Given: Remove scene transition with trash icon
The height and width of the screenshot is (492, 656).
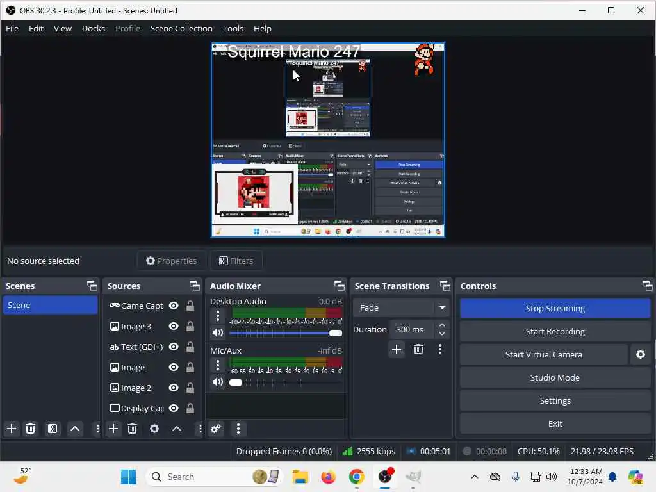Looking at the screenshot, I should [x=418, y=349].
